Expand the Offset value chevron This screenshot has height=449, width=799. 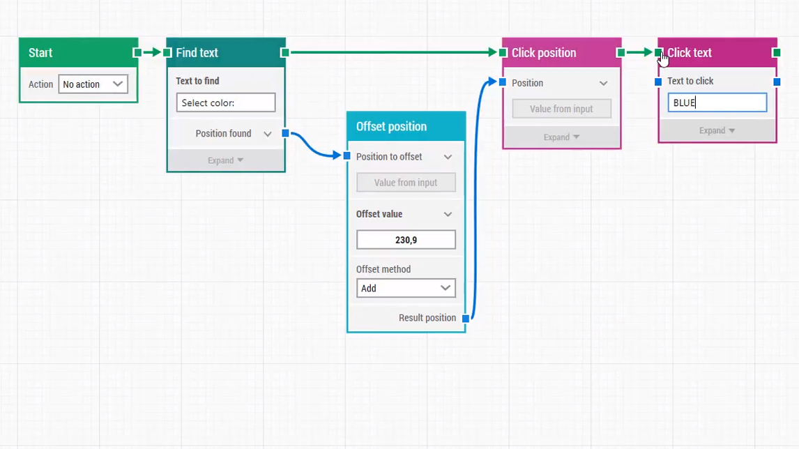(x=446, y=213)
